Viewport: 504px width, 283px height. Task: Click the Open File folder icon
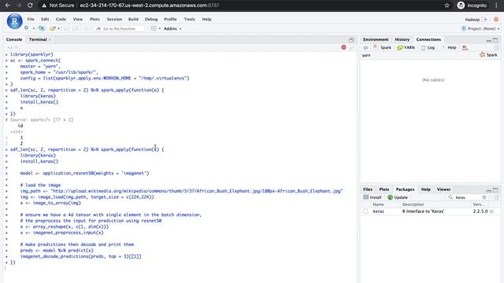53,28
